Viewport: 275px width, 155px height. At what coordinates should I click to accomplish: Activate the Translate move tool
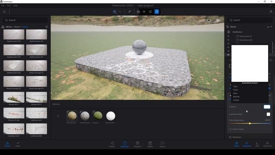144,12
